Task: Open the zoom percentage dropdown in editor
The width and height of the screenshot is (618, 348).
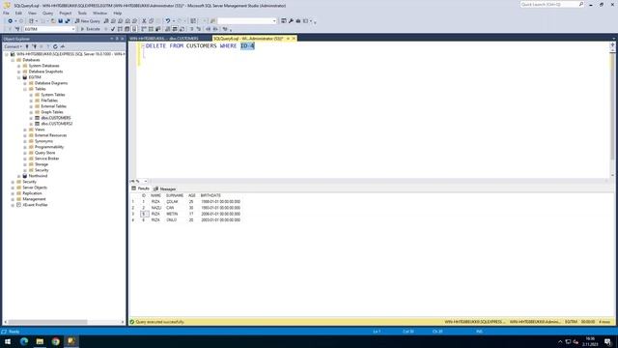Action: point(146,181)
